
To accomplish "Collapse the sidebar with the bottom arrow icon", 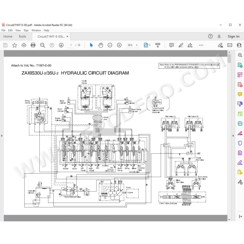I will coord(241,216).
